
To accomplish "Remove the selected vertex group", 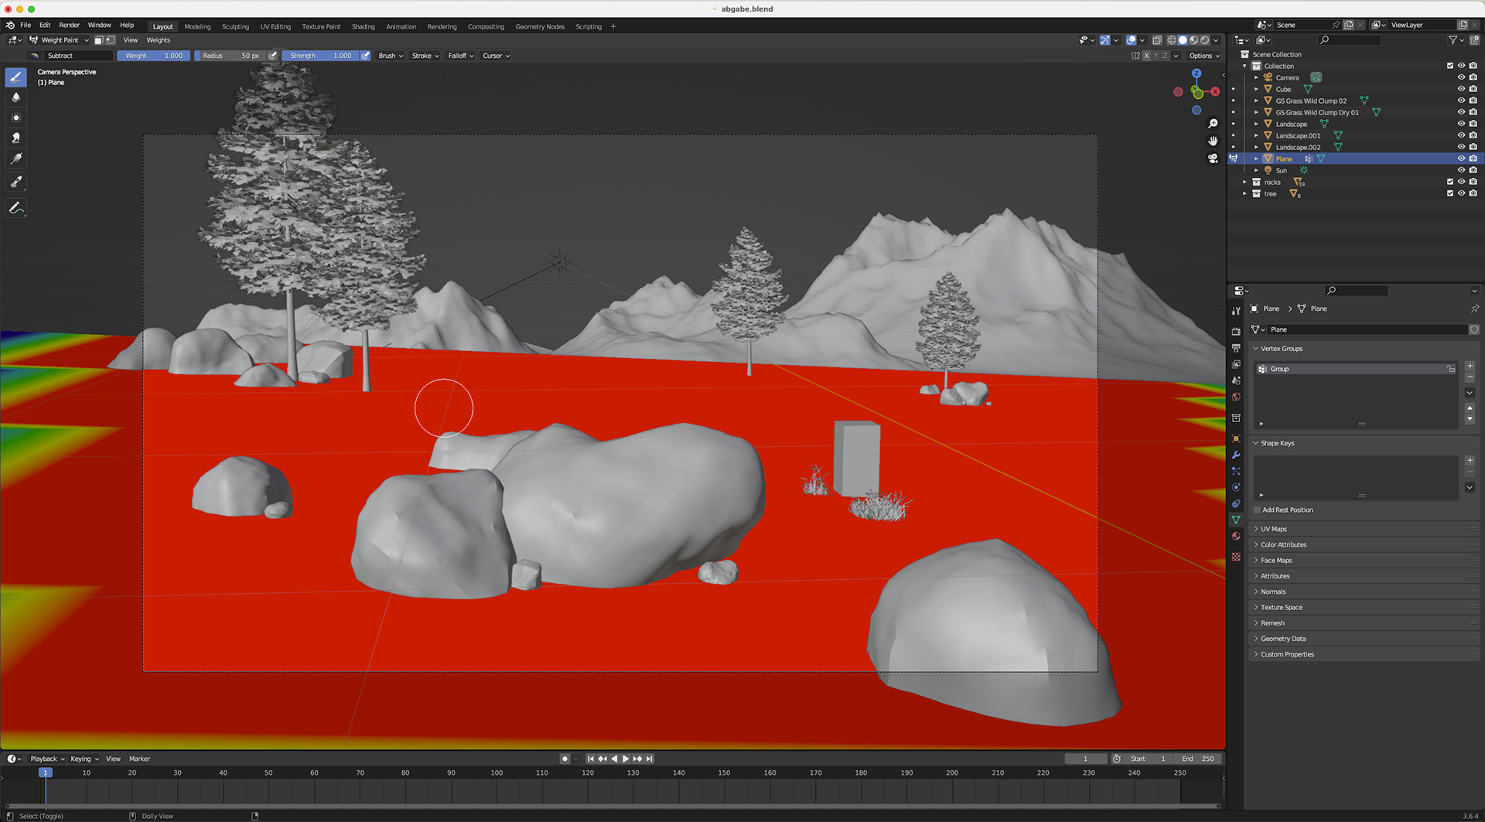I will [x=1470, y=377].
